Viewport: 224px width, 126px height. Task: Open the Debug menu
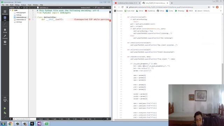coord(17,5)
